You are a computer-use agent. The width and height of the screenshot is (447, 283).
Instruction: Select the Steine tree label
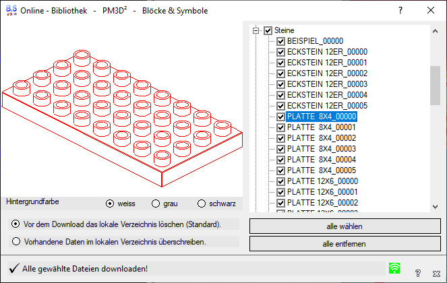[x=285, y=30]
